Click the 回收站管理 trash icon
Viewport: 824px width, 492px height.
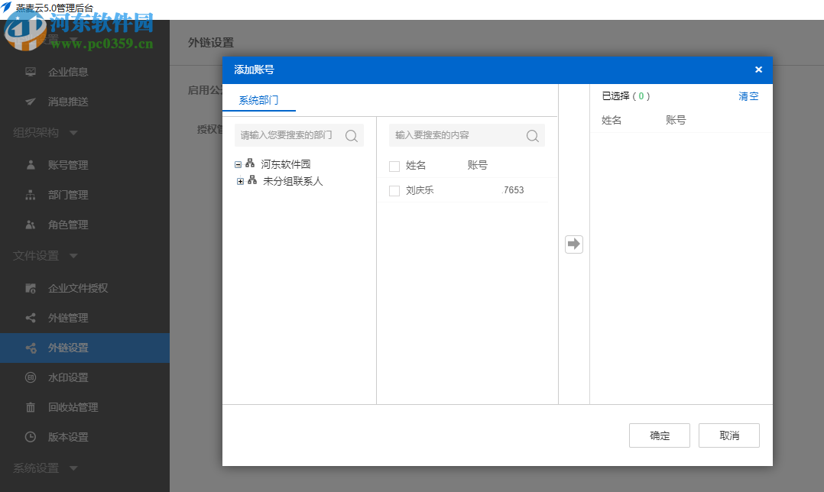pos(30,407)
